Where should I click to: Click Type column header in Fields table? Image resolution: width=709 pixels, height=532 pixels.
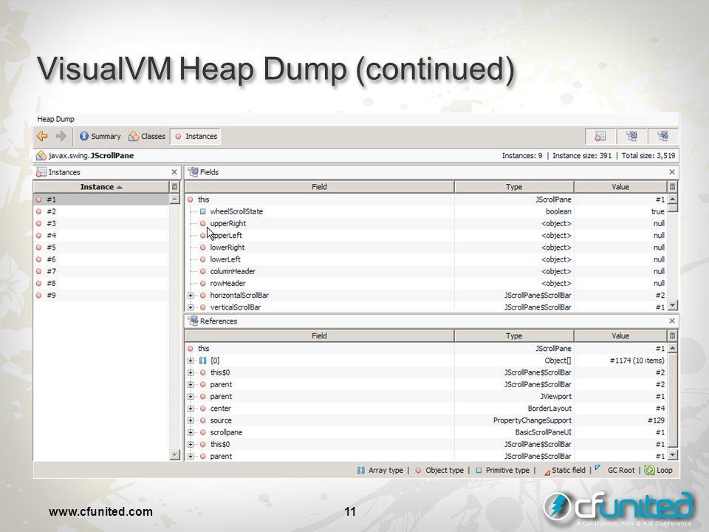coord(514,187)
